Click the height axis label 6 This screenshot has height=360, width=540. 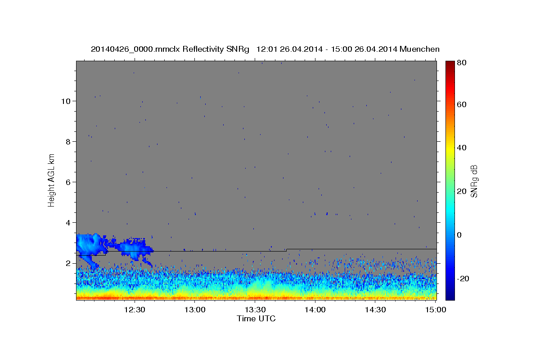[68, 182]
